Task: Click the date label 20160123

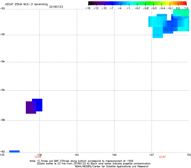Action: (x=56, y=7)
